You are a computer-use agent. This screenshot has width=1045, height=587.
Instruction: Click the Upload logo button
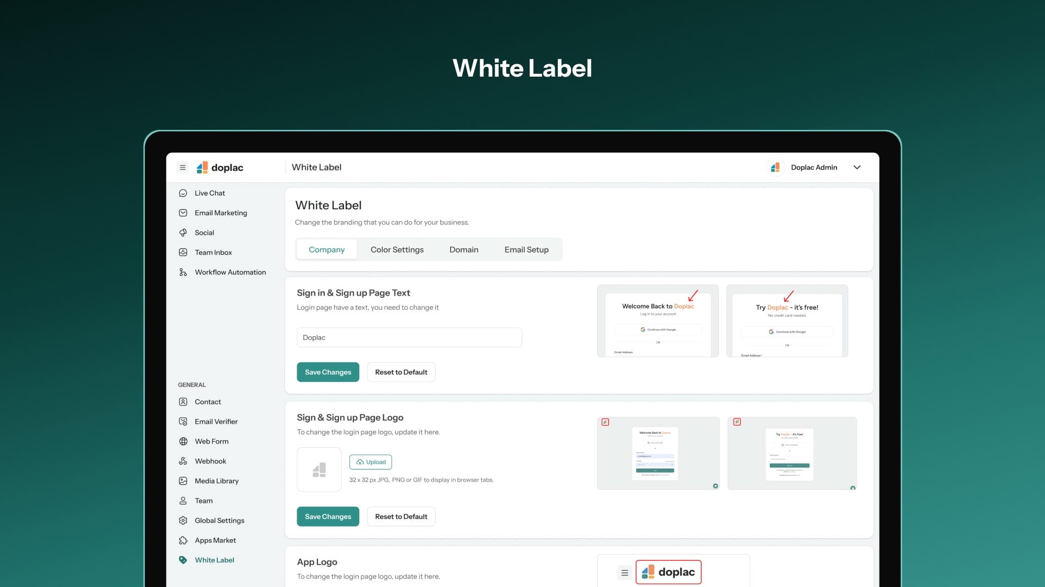pyautogui.click(x=371, y=462)
